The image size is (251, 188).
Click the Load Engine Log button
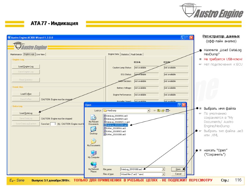coord(26,66)
